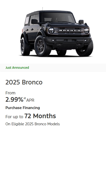This screenshot has width=106, height=194.
Task: Click the 72 Months term text
Action: 40,116
